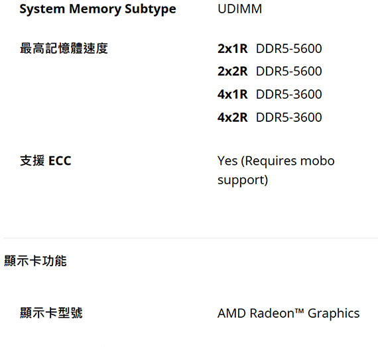The image size is (378, 347).
Task: Click the divider line above 顯示卡功能
Action: 191,238
